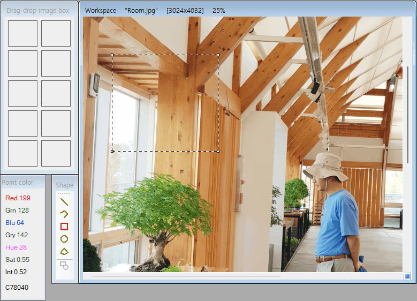Click the horizontal scrollbar thumb under the image
This screenshot has height=301, width=417.
[186, 276]
